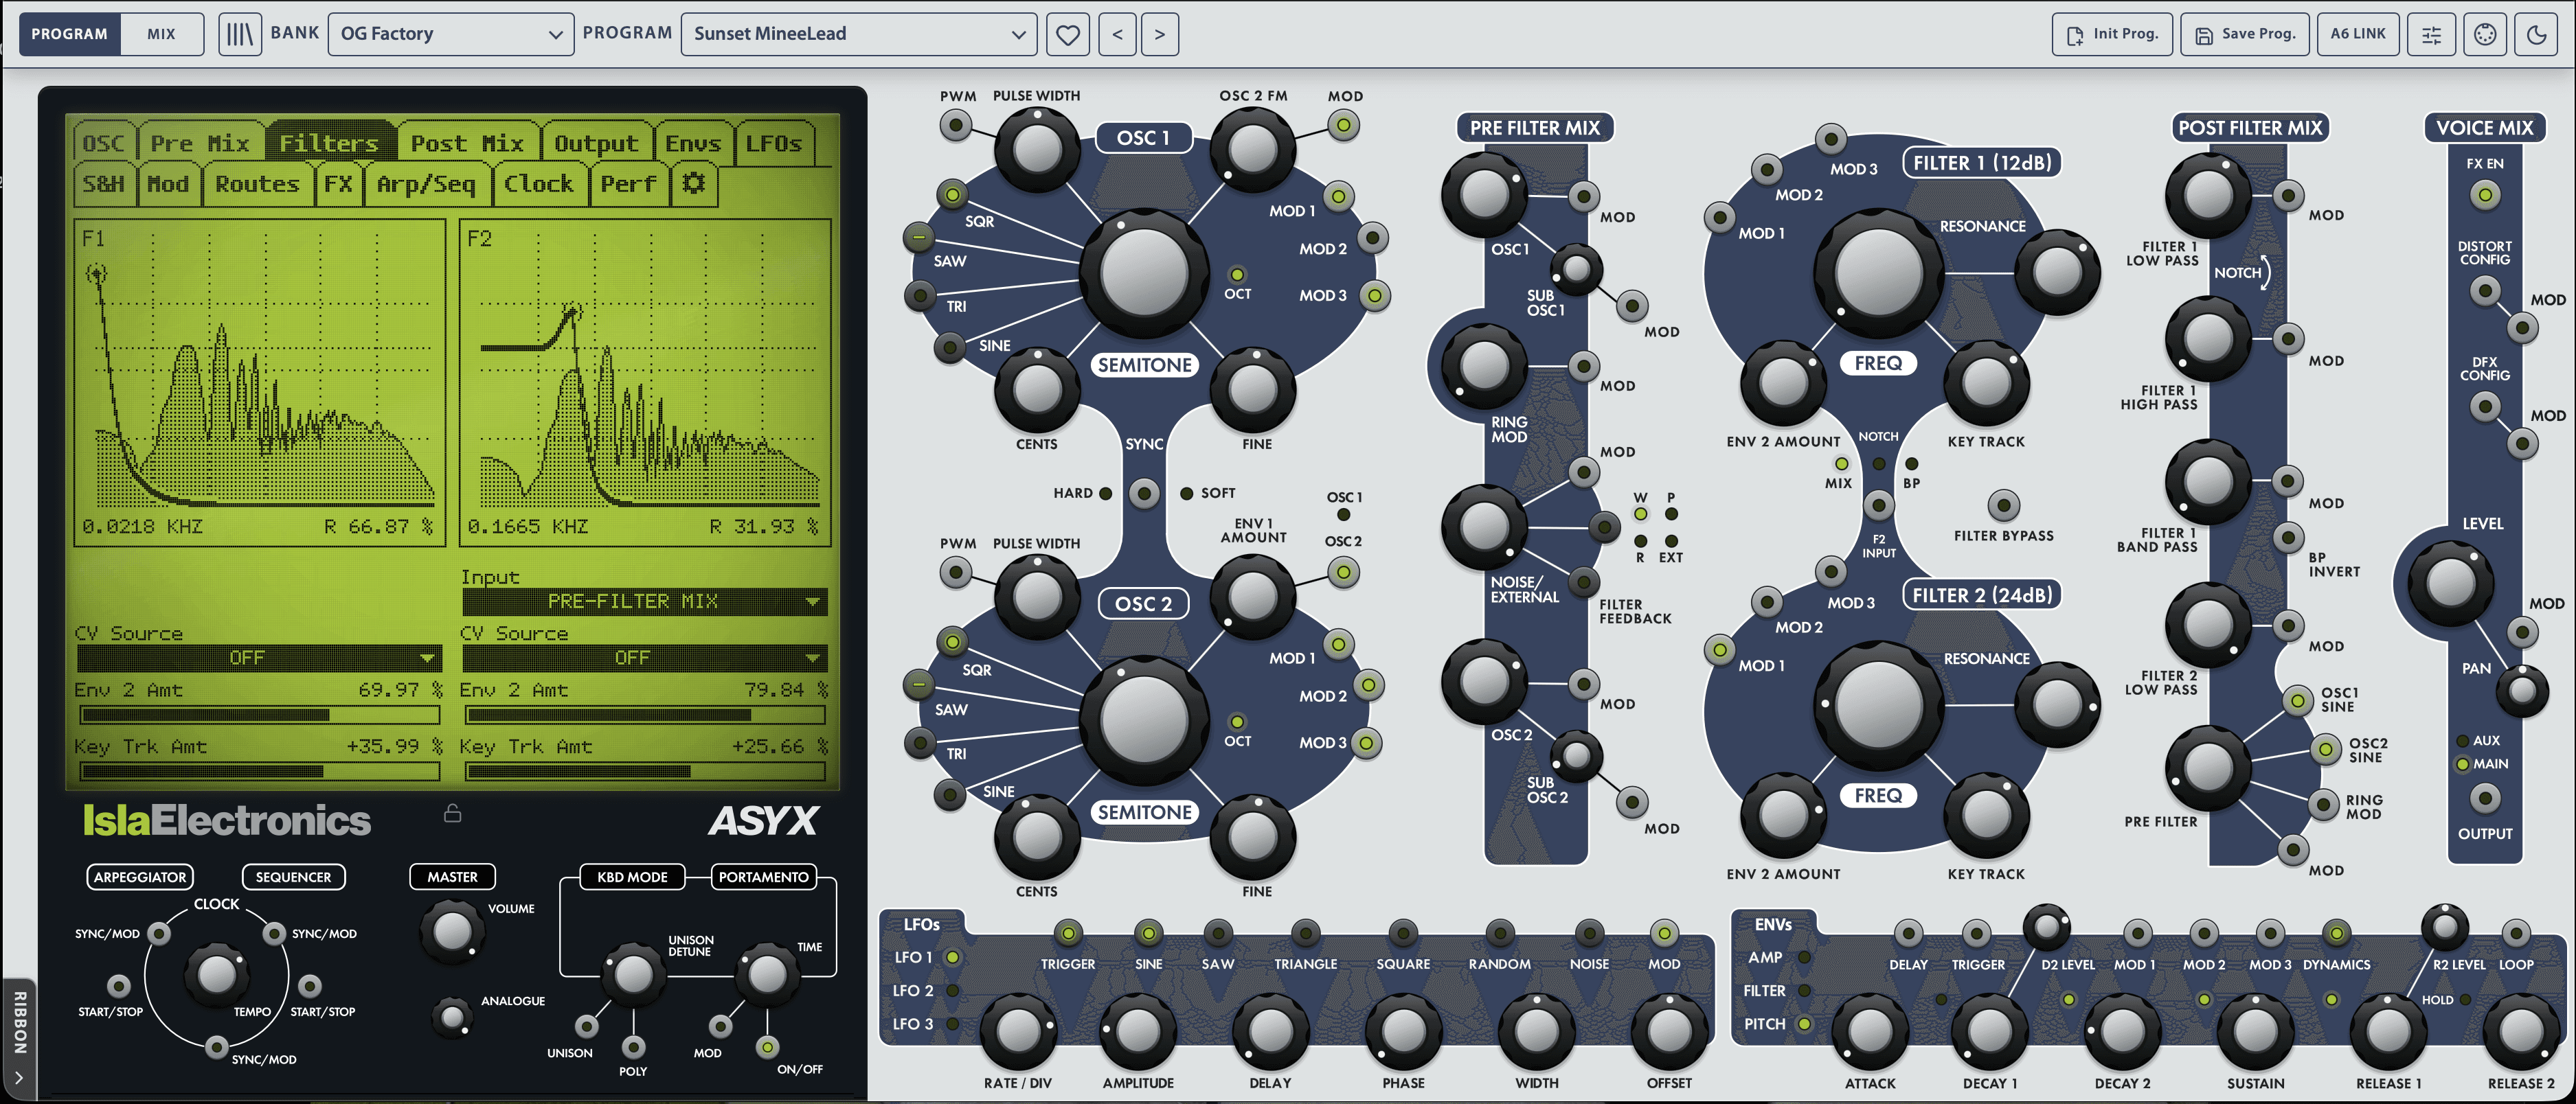Open the PROGRAM dropdown Sunset MineeLead
The image size is (2576, 1104).
(x=859, y=35)
